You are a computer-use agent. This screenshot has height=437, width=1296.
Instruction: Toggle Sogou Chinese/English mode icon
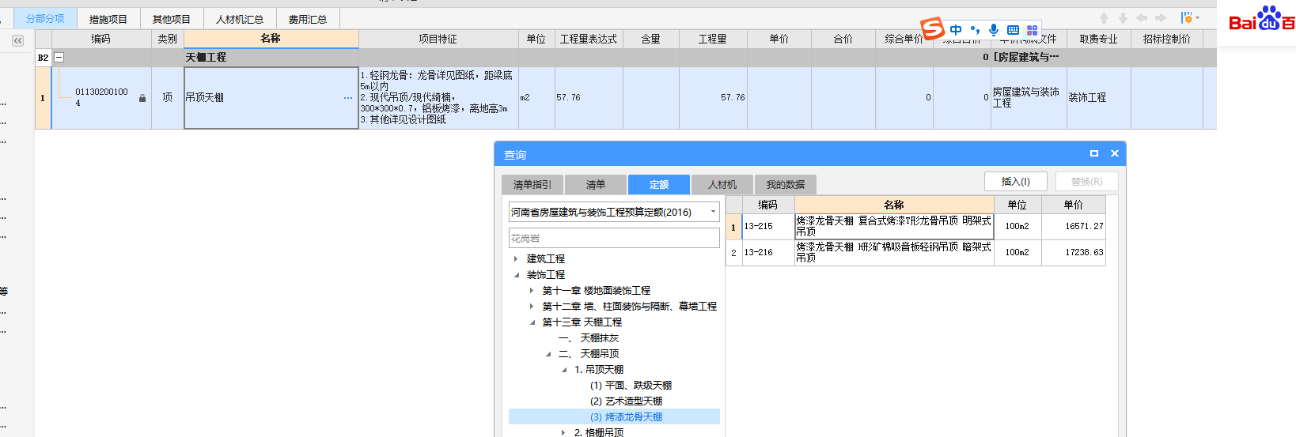(956, 30)
